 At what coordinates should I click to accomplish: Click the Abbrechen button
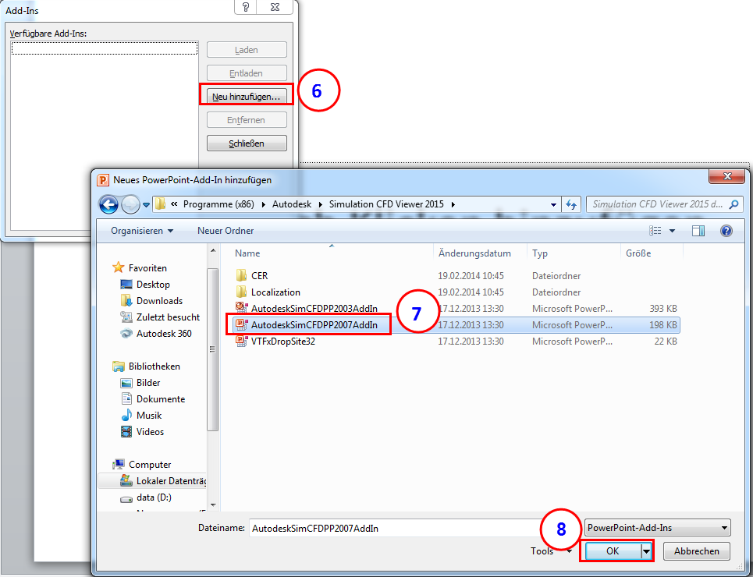696,551
